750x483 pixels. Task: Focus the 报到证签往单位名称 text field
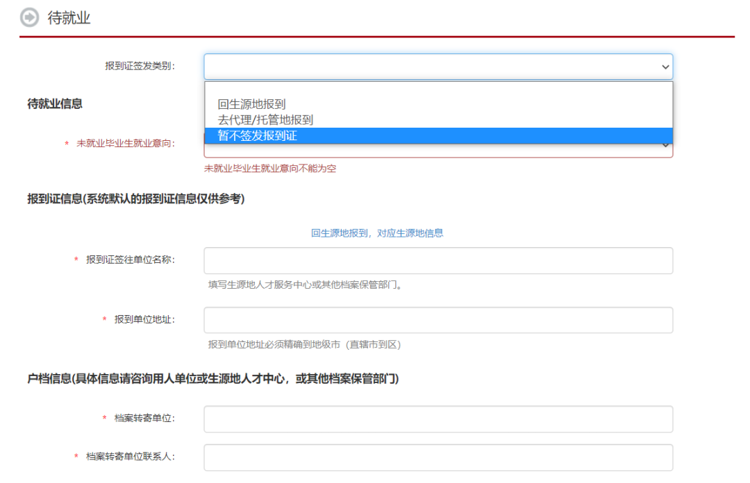coord(437,260)
